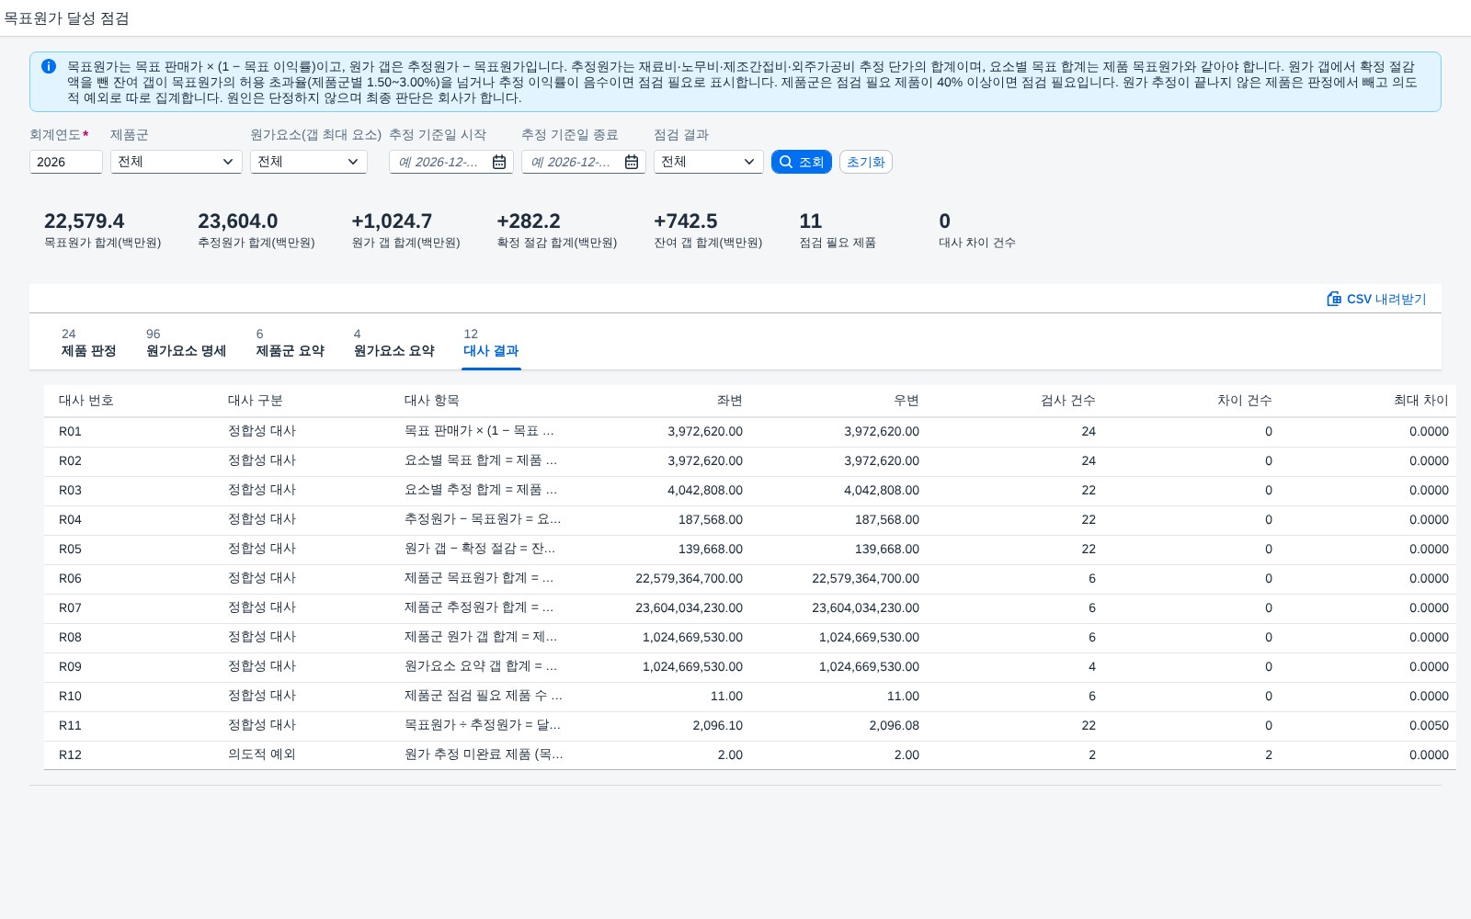The width and height of the screenshot is (1471, 919).
Task: Open calendar picker for 추정 기준일 종료
Action: [632, 162]
